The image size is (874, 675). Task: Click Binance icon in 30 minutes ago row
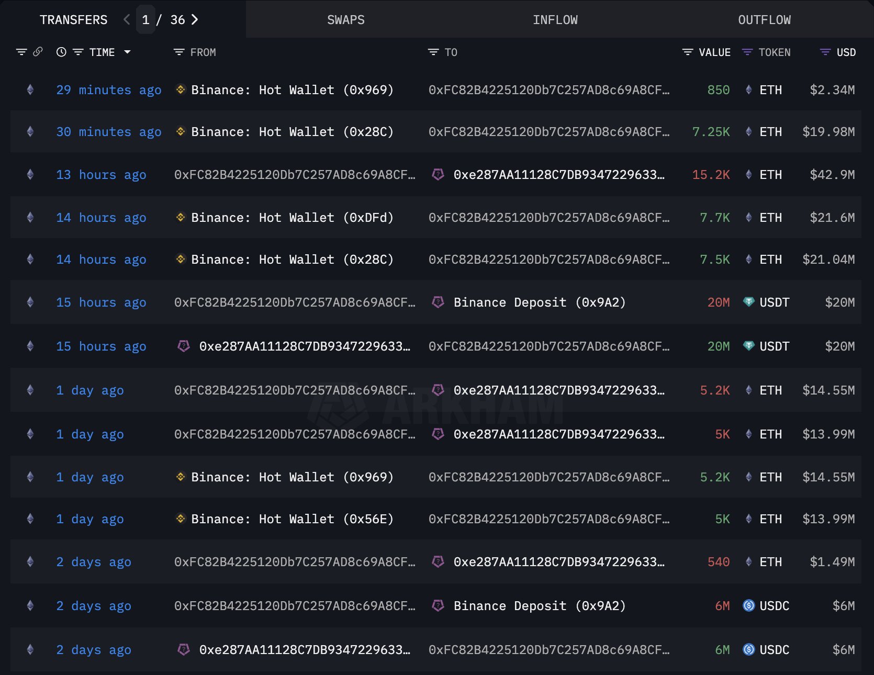181,131
